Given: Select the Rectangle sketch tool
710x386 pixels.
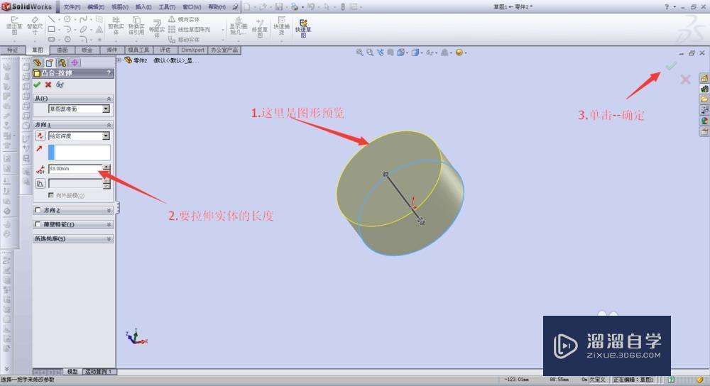Looking at the screenshot, I should pos(51,29).
